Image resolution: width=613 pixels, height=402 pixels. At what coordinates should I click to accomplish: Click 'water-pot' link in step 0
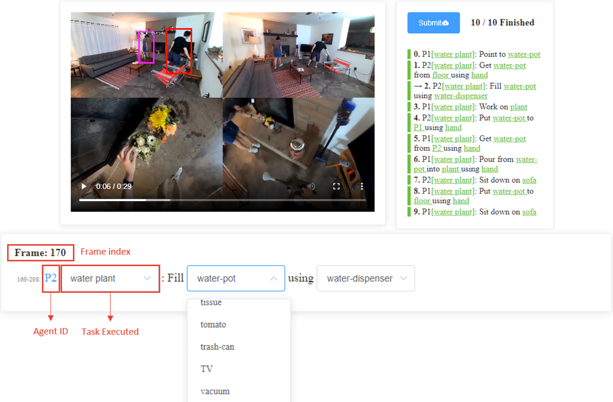click(x=524, y=54)
